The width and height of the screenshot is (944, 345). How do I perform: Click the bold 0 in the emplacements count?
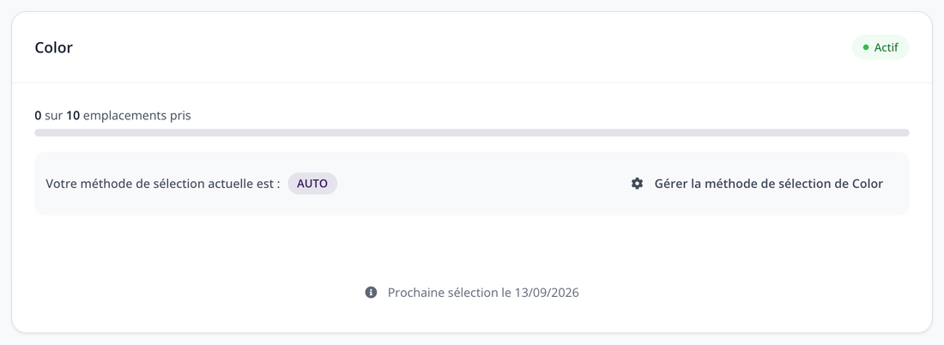(x=38, y=116)
